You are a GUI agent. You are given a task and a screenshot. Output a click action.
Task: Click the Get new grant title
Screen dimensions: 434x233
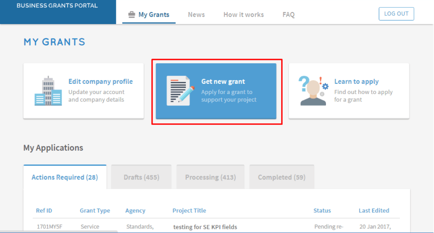tap(223, 82)
